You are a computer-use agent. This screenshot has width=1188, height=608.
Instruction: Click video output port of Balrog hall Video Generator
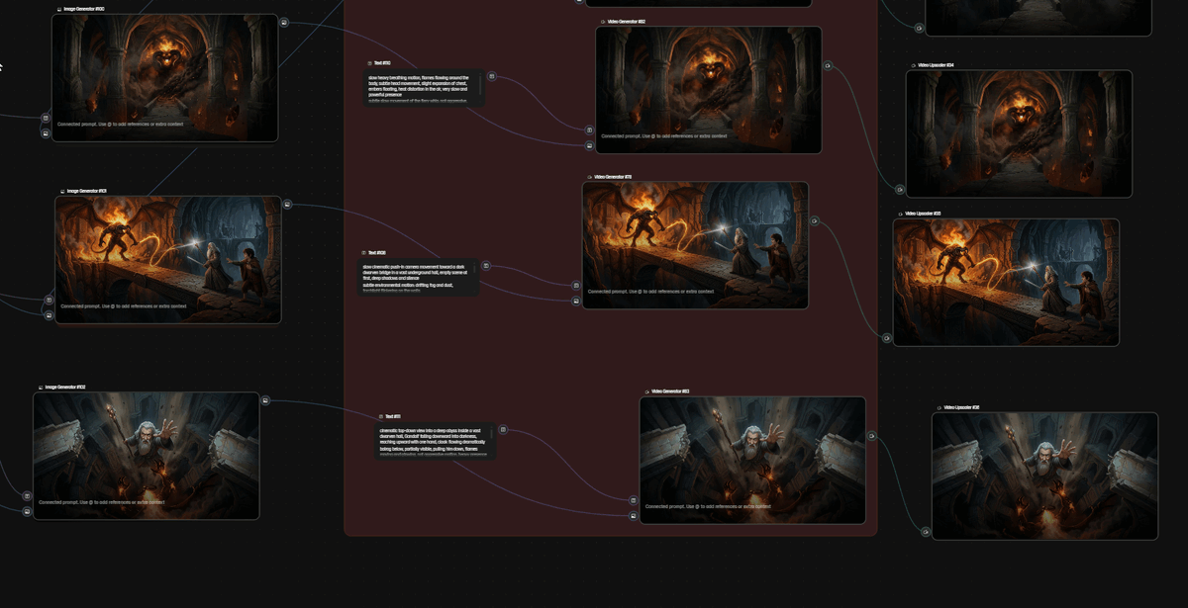pos(828,66)
